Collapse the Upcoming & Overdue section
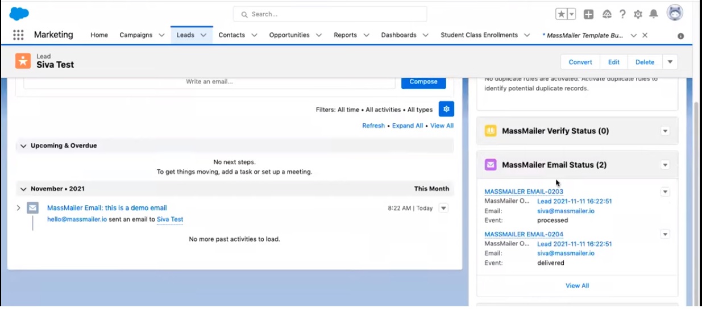Image resolution: width=702 pixels, height=333 pixels. click(x=23, y=145)
